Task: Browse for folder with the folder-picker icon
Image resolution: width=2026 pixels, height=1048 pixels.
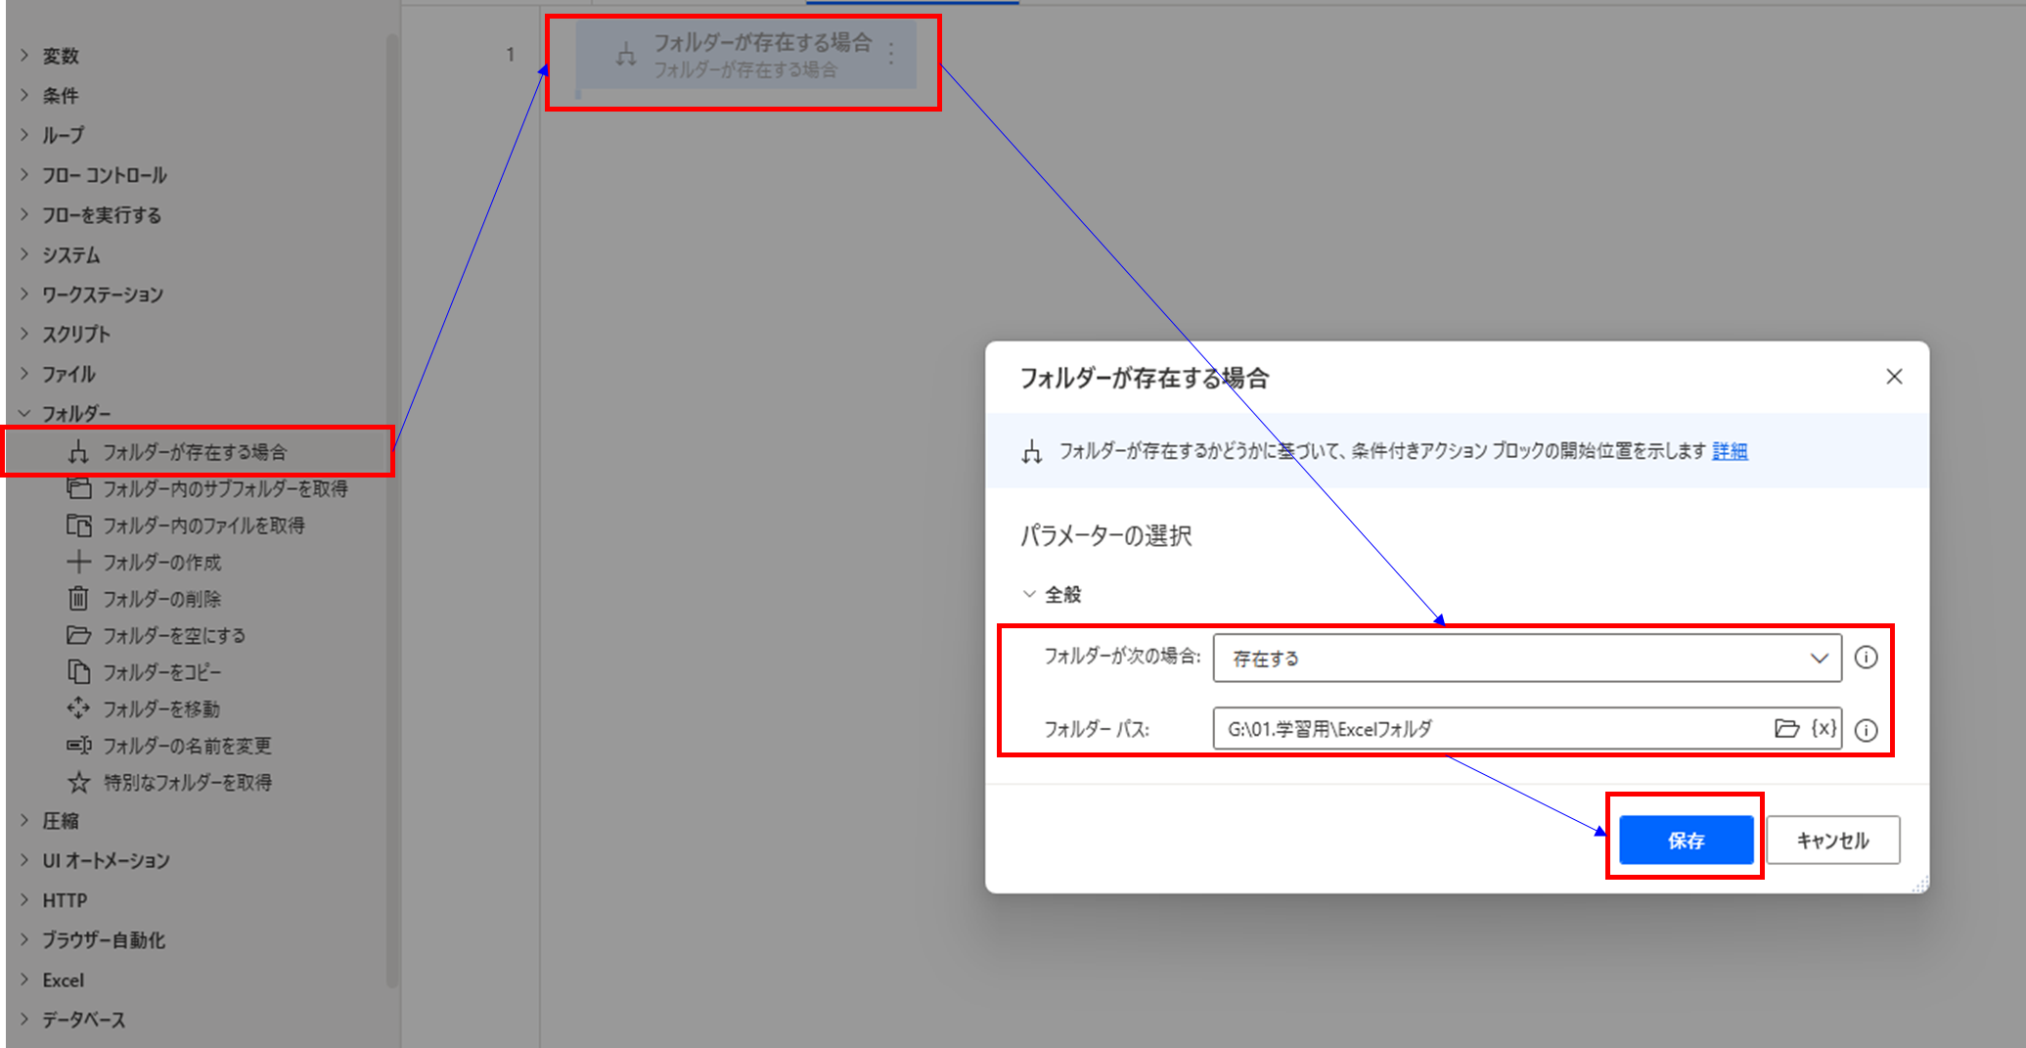Action: (1786, 728)
